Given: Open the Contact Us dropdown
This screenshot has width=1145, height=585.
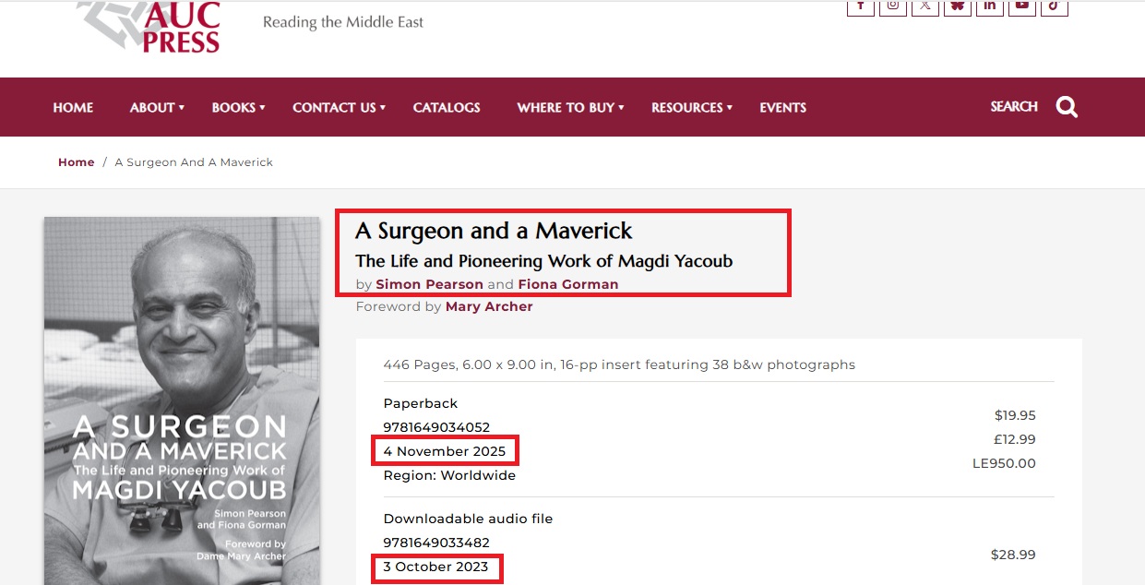Looking at the screenshot, I should coord(339,107).
